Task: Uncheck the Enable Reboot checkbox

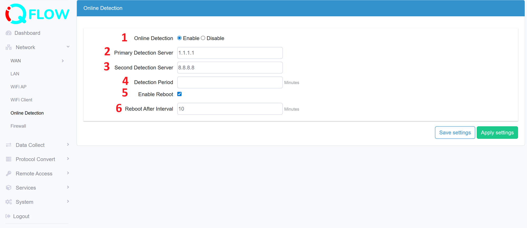Action: [x=179, y=94]
